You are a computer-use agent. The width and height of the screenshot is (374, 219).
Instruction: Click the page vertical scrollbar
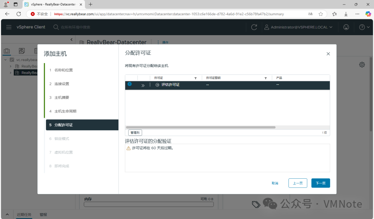point(371,94)
